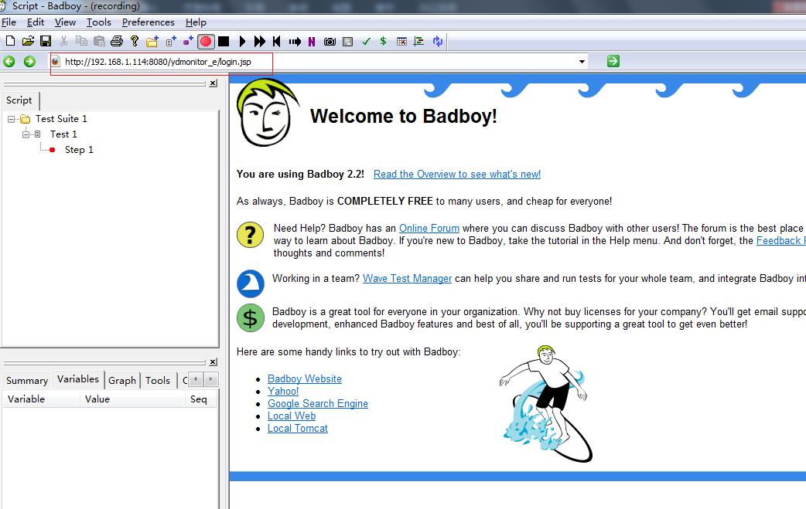The height and width of the screenshot is (509, 806).
Task: Add a new step with the purple dot icon
Action: coord(188,41)
